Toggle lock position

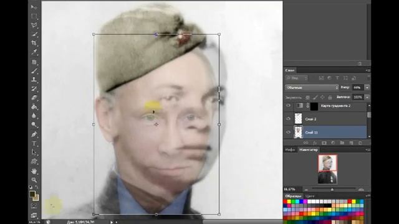click(322, 97)
